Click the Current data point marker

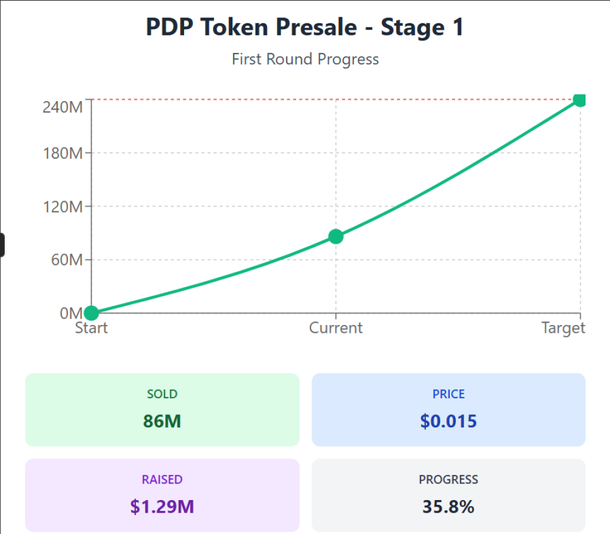(x=336, y=236)
